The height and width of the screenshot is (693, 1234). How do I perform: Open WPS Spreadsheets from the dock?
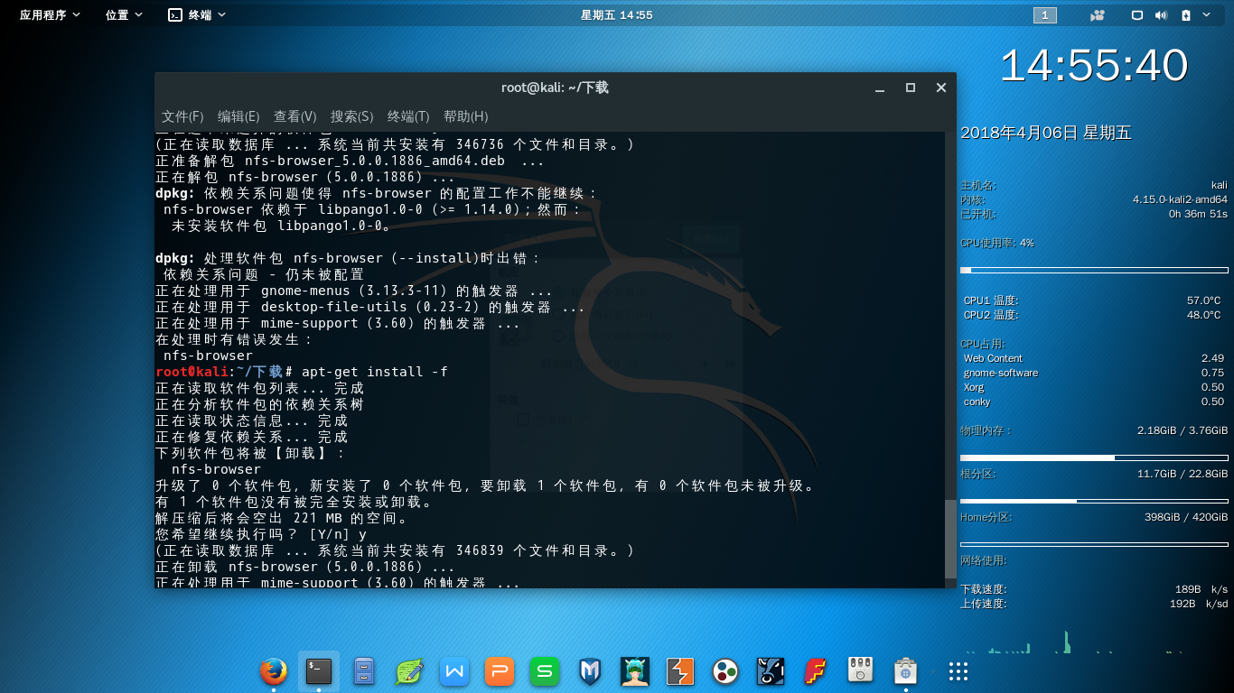545,672
